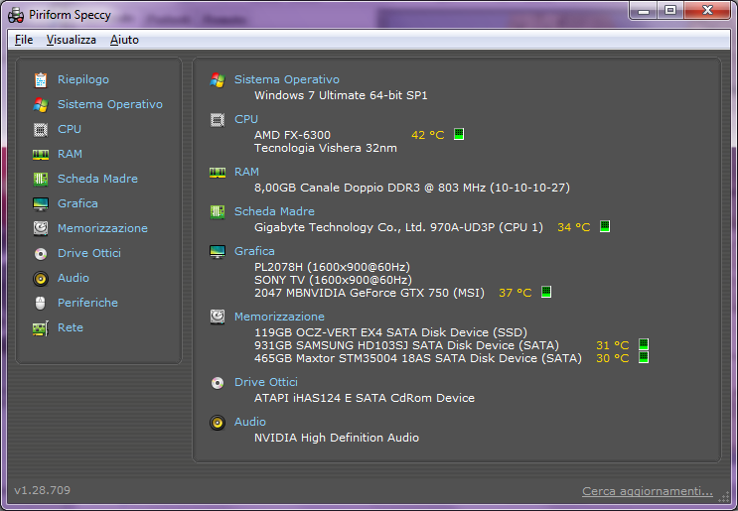The width and height of the screenshot is (738, 511).
Task: Click the green temperature indicator next to 30 °C
Action: pyautogui.click(x=644, y=357)
